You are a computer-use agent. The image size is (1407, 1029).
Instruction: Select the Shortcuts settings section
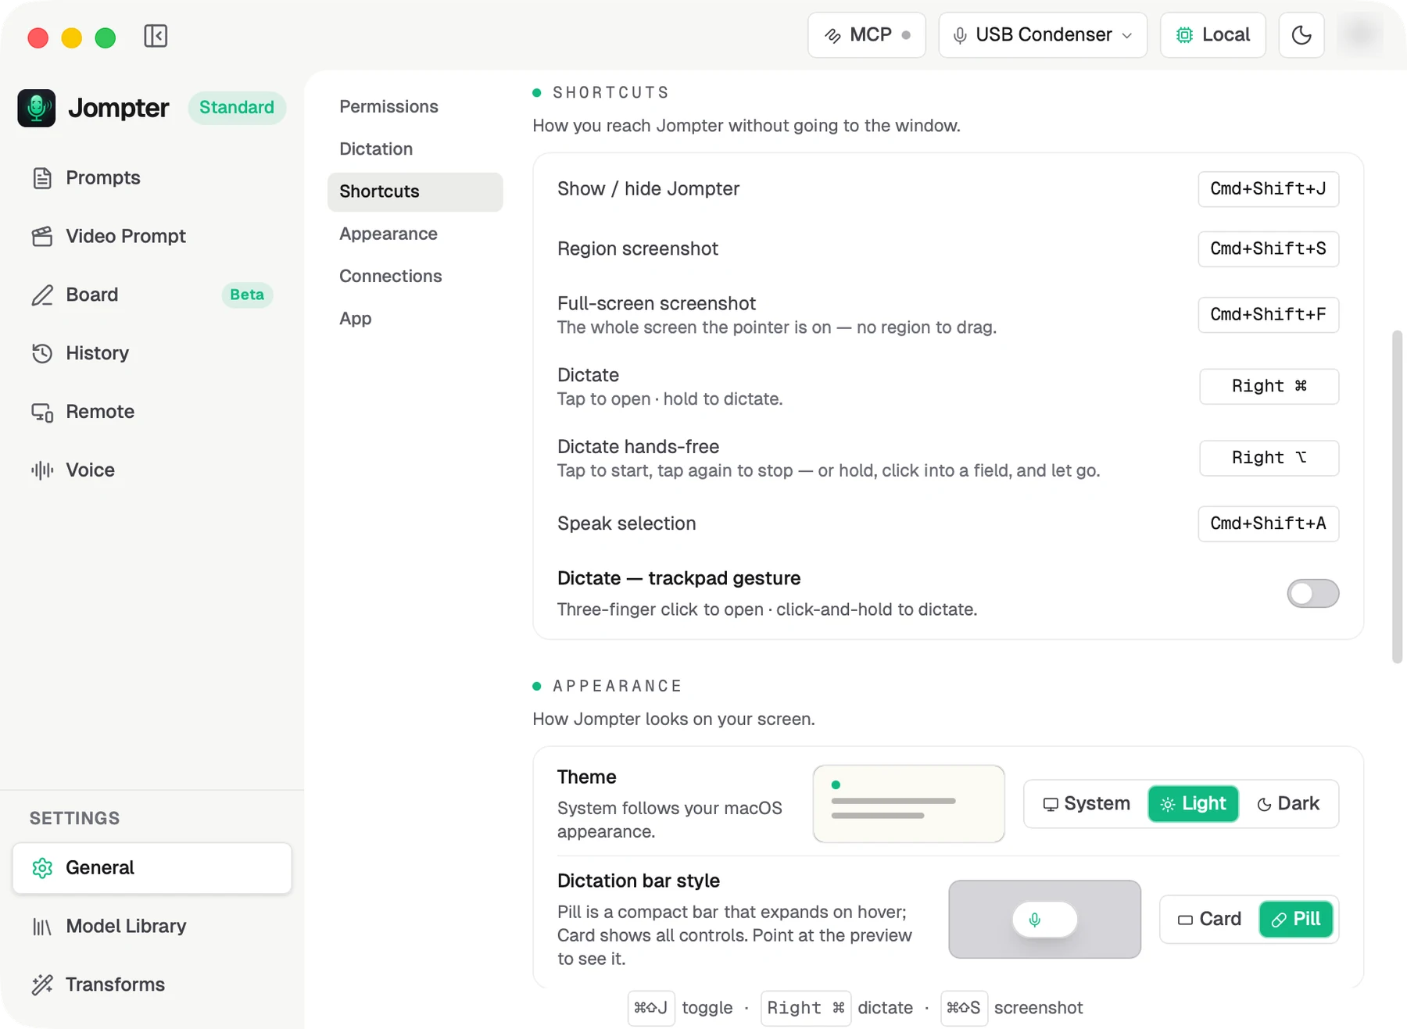pyautogui.click(x=415, y=191)
